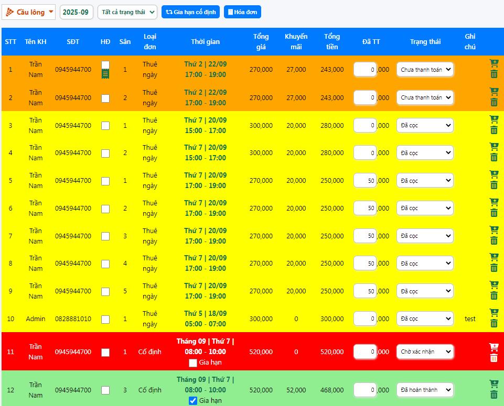Click the 'Hóa đơn' button
The height and width of the screenshot is (406, 504).
point(242,12)
